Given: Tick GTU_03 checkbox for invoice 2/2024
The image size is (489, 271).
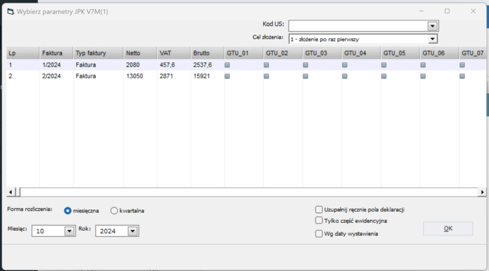Looking at the screenshot, I should click(x=306, y=76).
